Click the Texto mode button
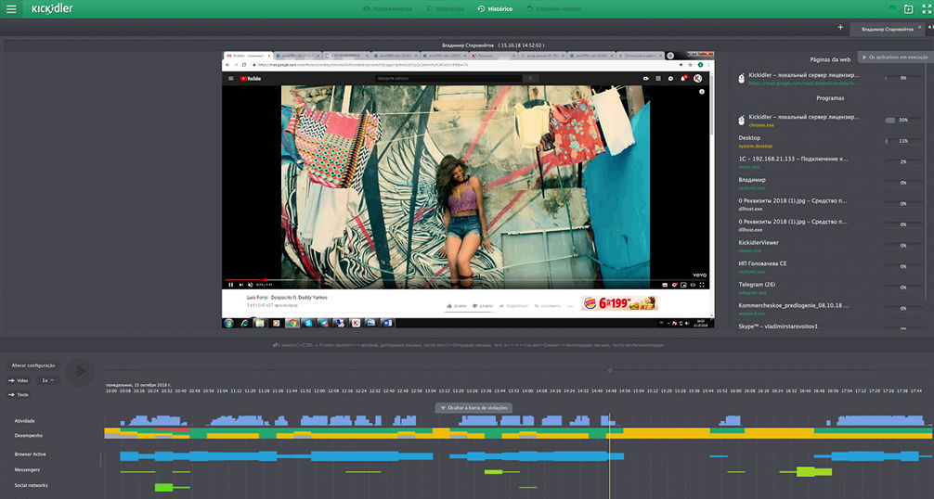This screenshot has height=499, width=934. [19, 395]
